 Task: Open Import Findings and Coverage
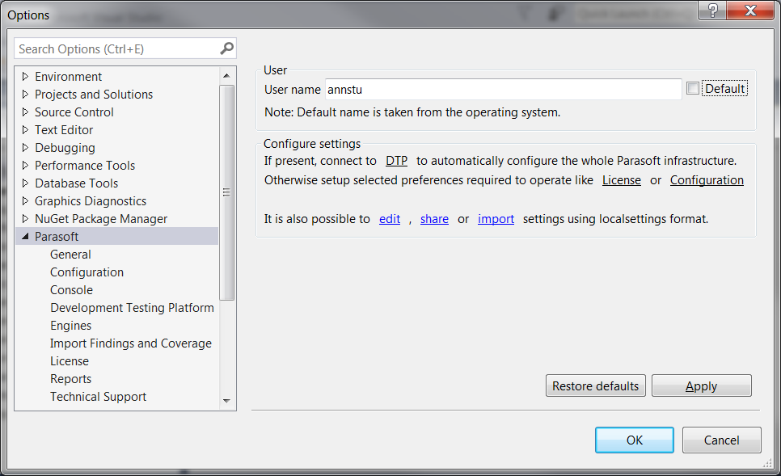pos(130,343)
